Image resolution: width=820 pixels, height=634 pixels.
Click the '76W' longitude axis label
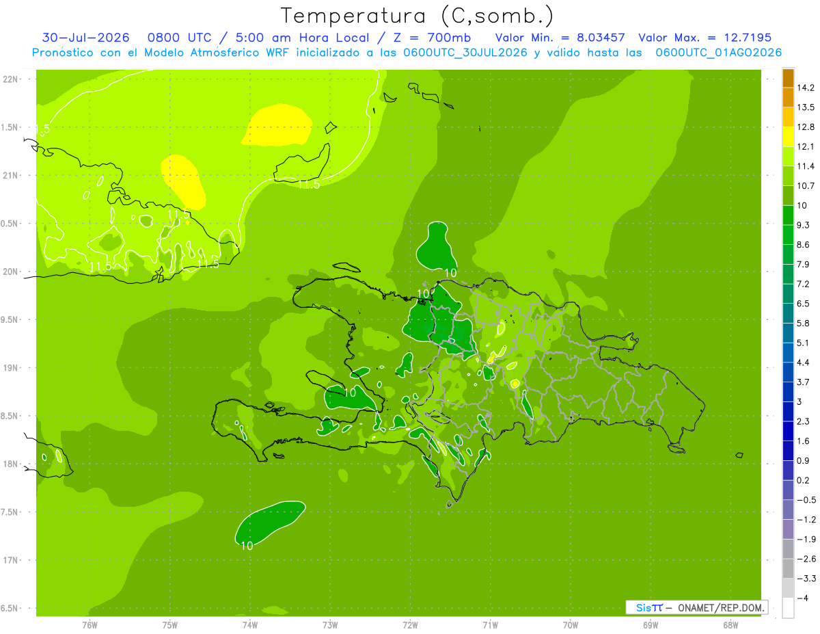(90, 625)
